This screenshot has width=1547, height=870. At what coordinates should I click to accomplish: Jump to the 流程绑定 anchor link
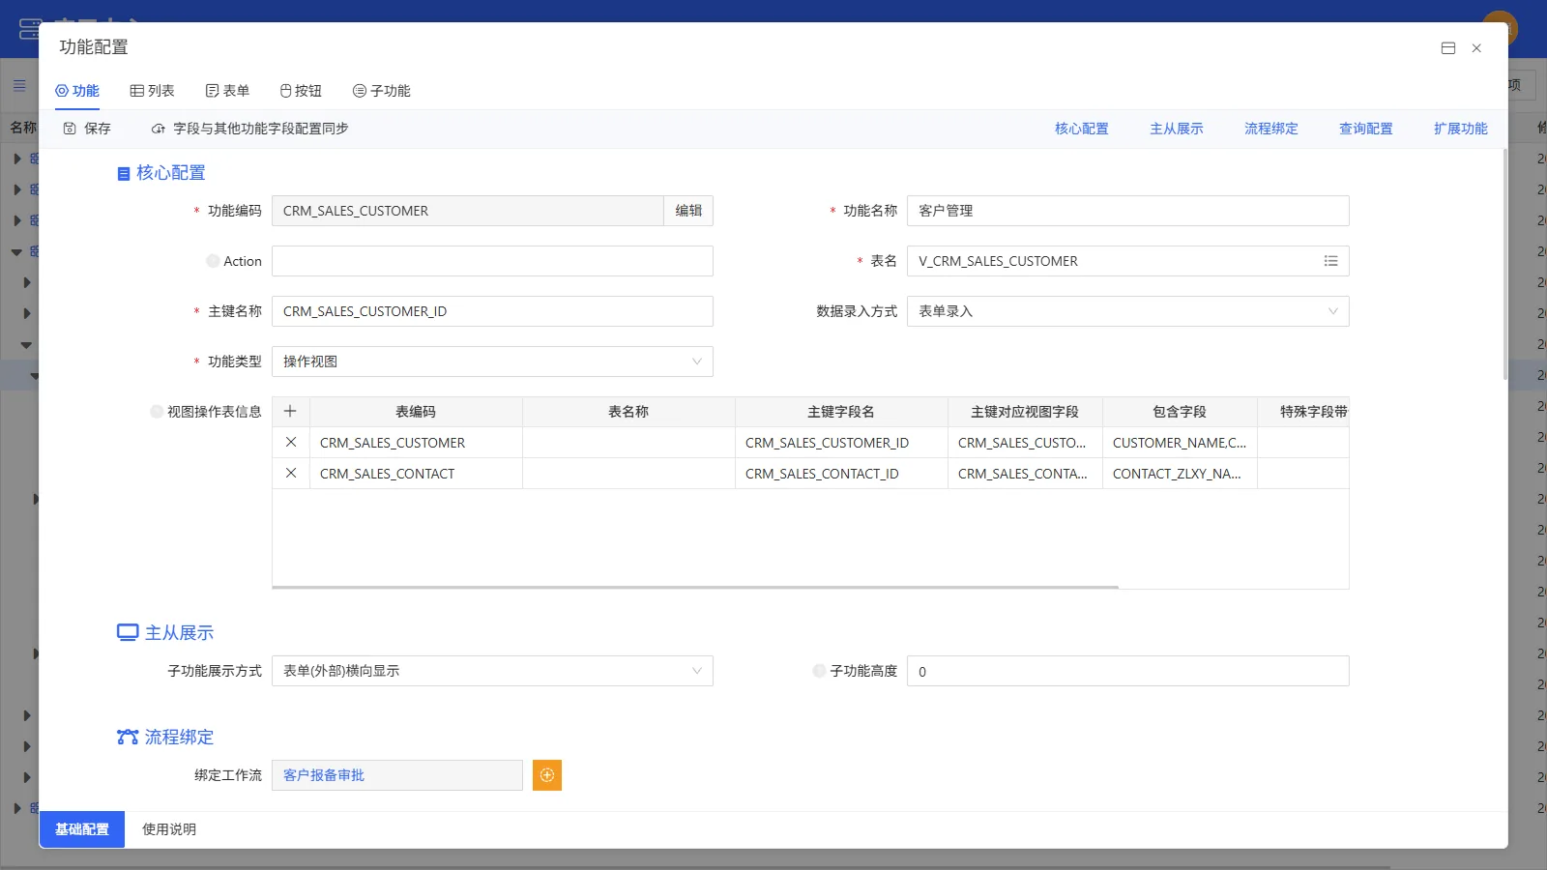coord(1271,129)
